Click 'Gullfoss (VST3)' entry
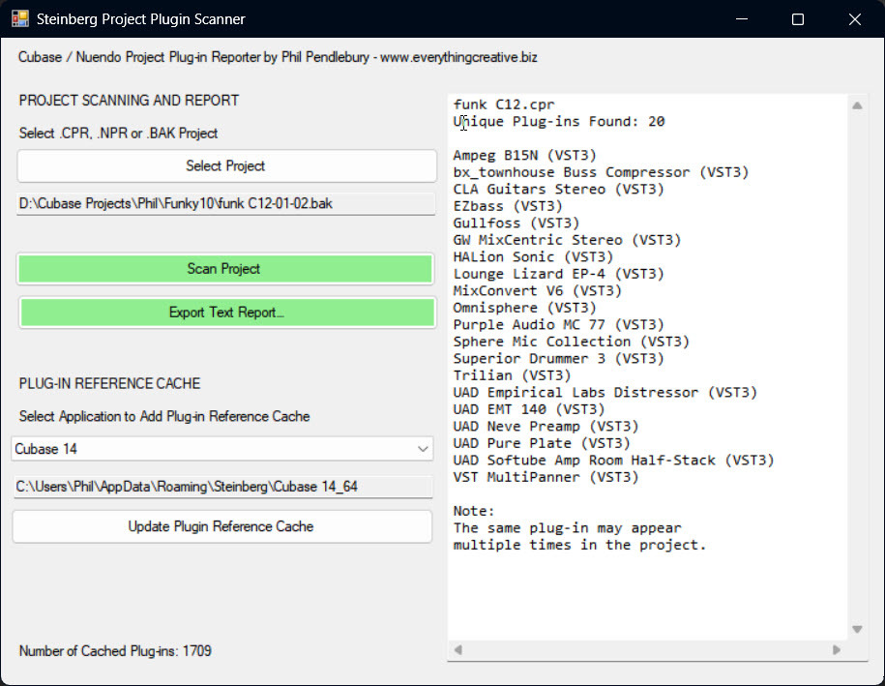The height and width of the screenshot is (686, 885). pos(516,223)
